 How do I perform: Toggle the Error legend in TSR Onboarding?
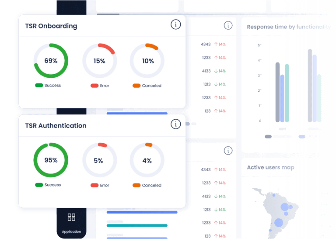pyautogui.click(x=100, y=86)
